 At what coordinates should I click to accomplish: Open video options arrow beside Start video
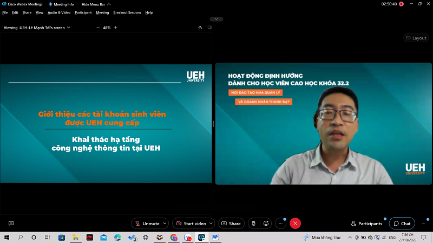coord(211,224)
